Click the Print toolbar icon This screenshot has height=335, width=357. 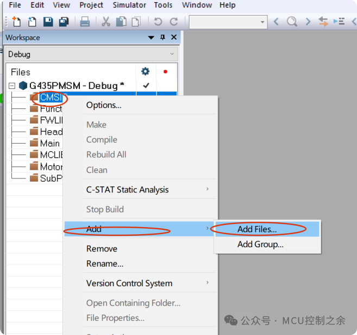(85, 22)
